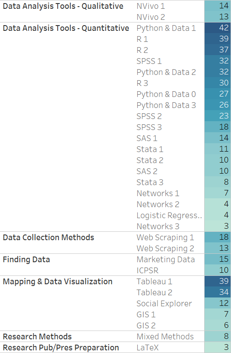The height and width of the screenshot is (353, 231).
Task: Click the 'SPSS 2' row label
Action: tap(149, 116)
